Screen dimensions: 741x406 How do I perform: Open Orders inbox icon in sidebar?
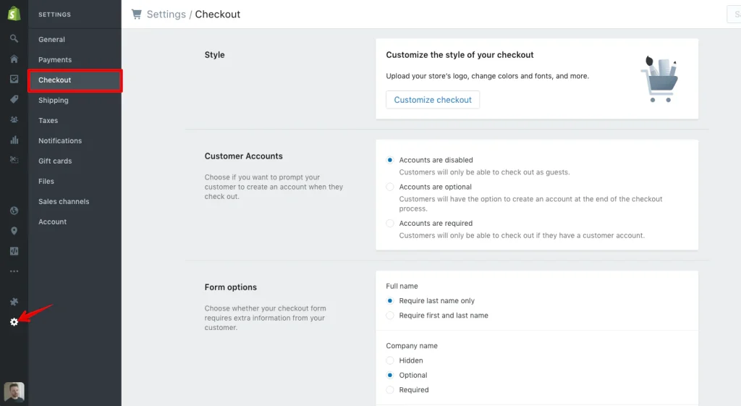point(14,79)
